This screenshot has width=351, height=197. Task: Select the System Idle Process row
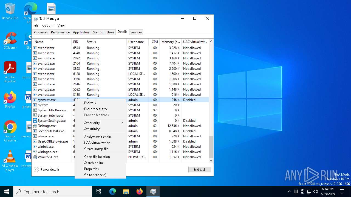pyautogui.click(x=120, y=110)
